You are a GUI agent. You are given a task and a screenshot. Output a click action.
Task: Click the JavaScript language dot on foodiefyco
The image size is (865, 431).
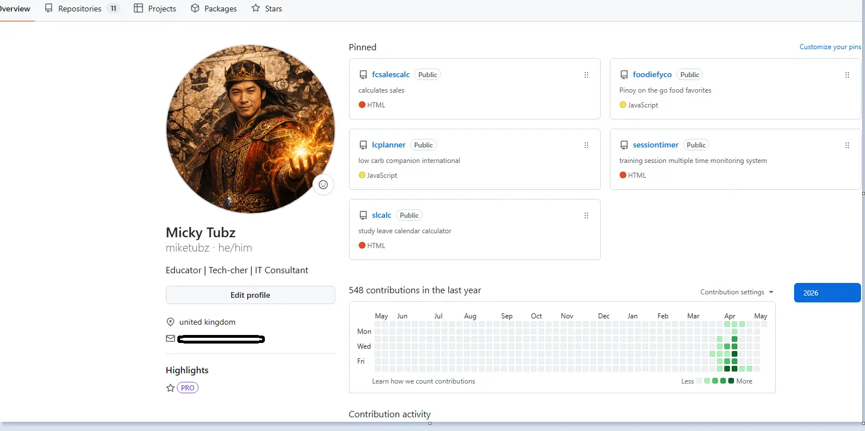tap(623, 105)
